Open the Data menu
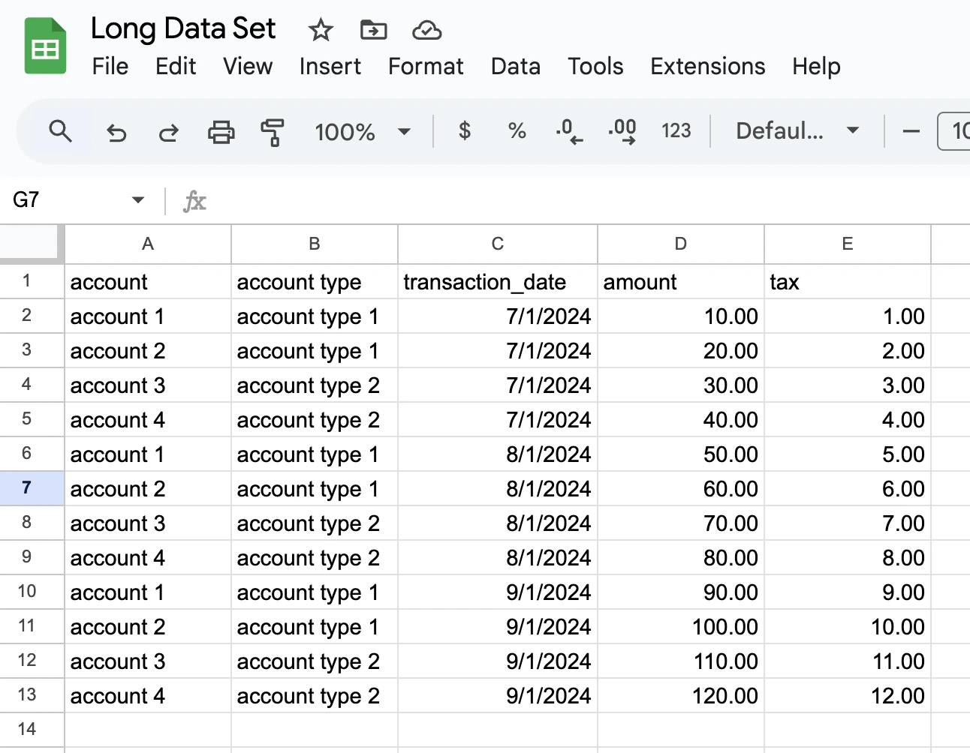The image size is (970, 753). point(516,67)
